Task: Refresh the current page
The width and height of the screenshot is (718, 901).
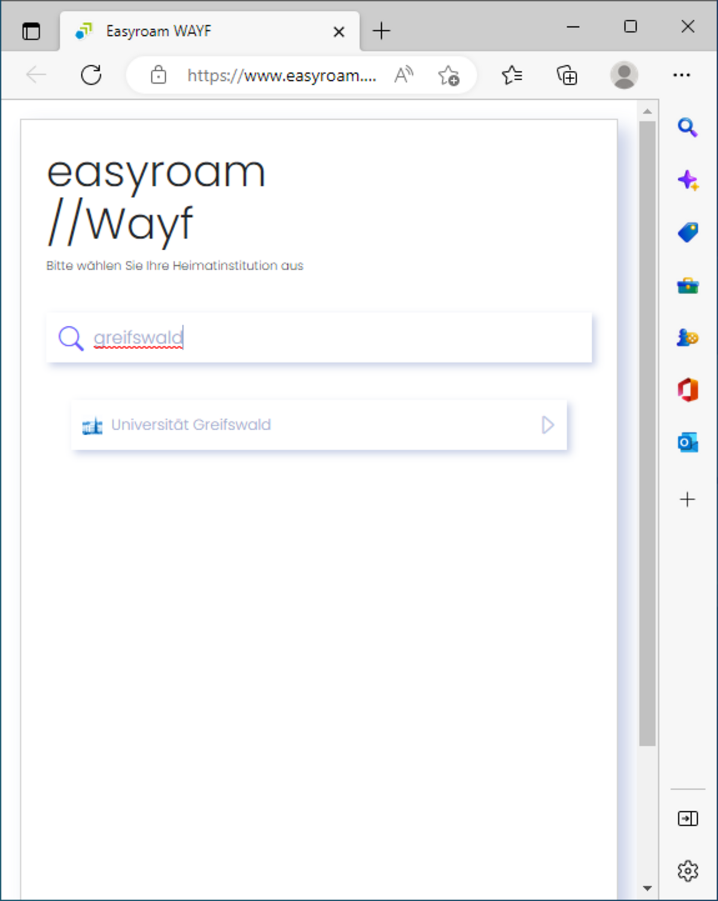Action: pos(91,75)
